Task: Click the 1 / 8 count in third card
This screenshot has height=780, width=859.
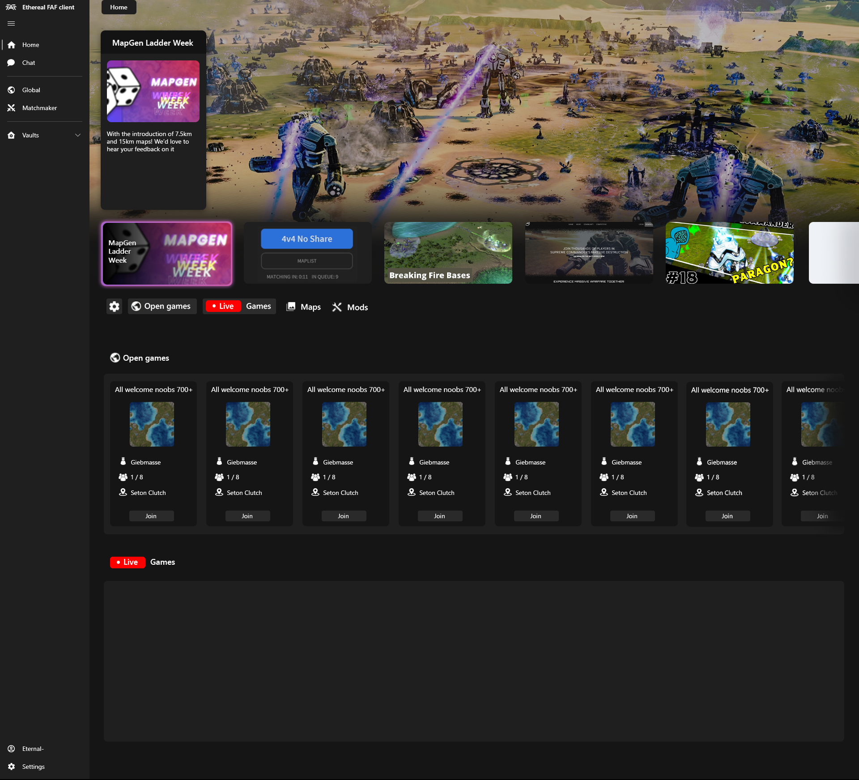Action: tap(329, 477)
